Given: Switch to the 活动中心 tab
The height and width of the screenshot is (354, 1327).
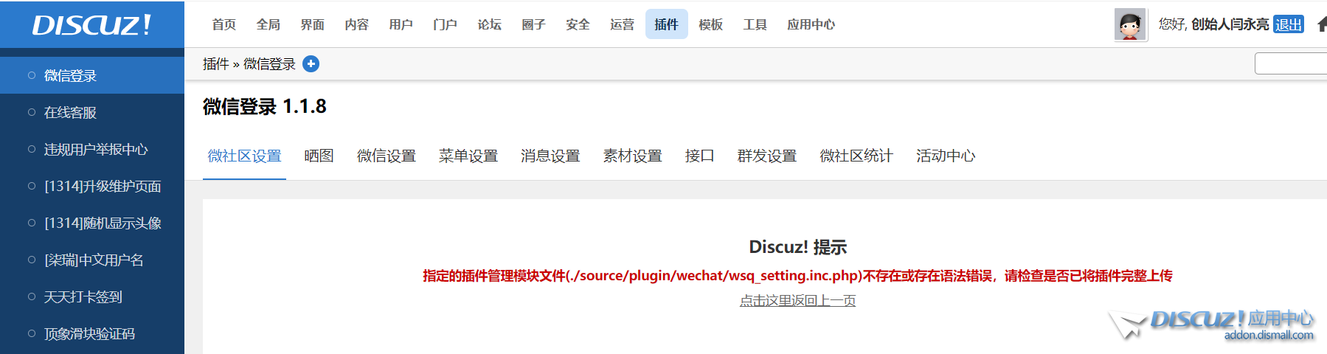Looking at the screenshot, I should [x=946, y=156].
